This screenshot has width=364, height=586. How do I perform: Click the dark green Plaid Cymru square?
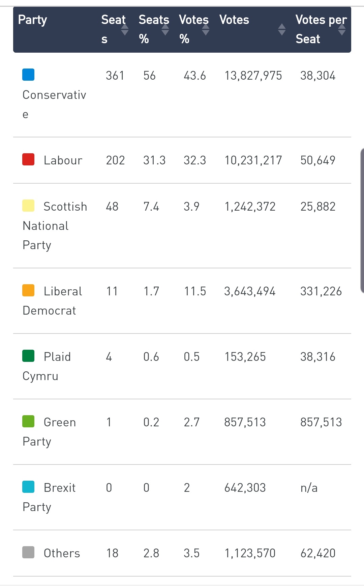(x=28, y=356)
